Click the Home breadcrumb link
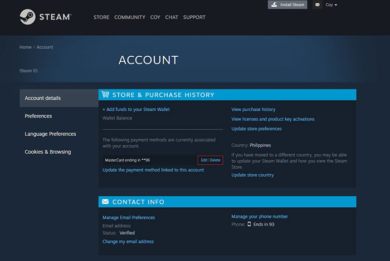This screenshot has height=261, width=390. coord(26,47)
